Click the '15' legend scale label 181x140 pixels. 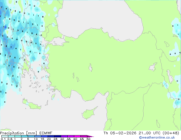click(x=42, y=139)
